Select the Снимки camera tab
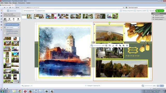 (x=5, y=19)
